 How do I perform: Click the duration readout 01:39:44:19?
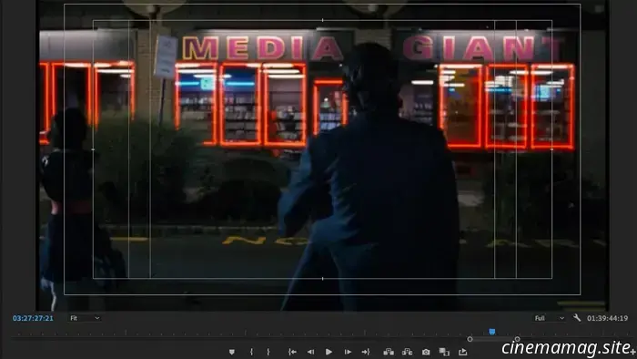tap(607, 318)
